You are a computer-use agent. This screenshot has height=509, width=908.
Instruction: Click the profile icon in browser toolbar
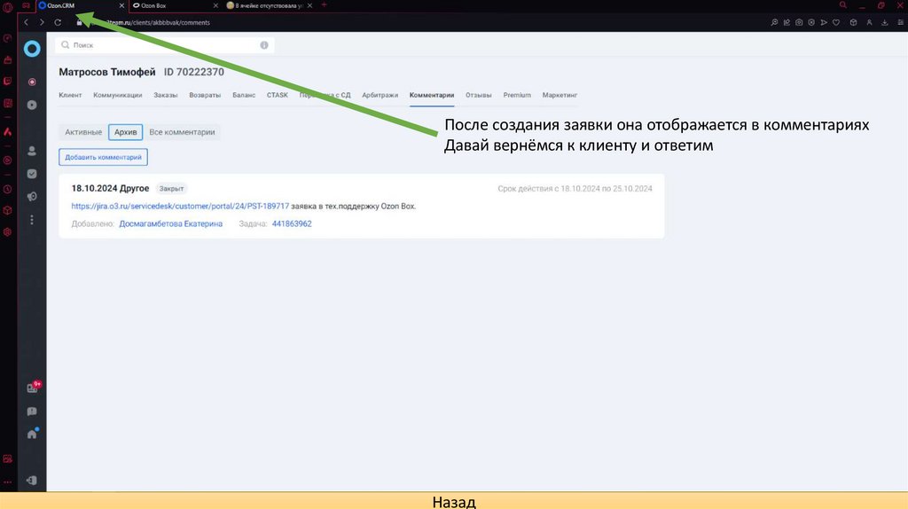(869, 22)
